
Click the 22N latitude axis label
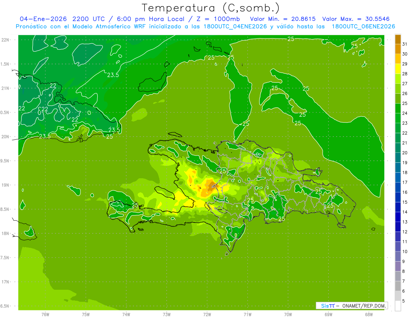[5, 40]
